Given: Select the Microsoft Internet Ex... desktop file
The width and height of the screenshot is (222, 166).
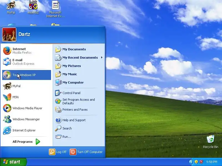Looking at the screenshot, I should [x=55, y=9].
